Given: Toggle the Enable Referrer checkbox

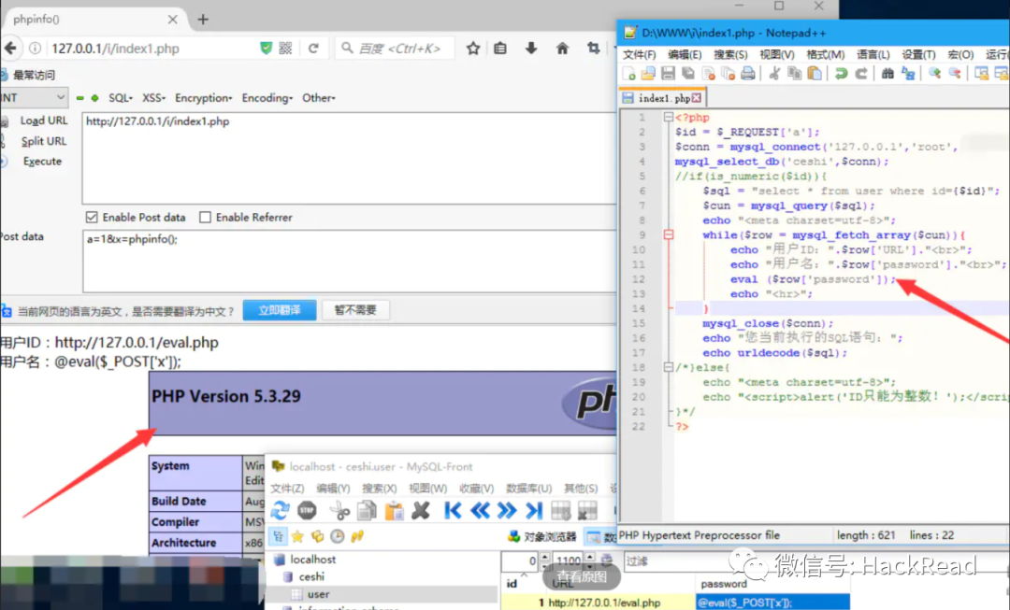Looking at the screenshot, I should pyautogui.click(x=205, y=218).
